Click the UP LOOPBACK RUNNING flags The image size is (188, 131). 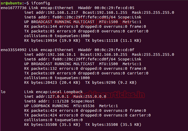[x=46, y=106]
